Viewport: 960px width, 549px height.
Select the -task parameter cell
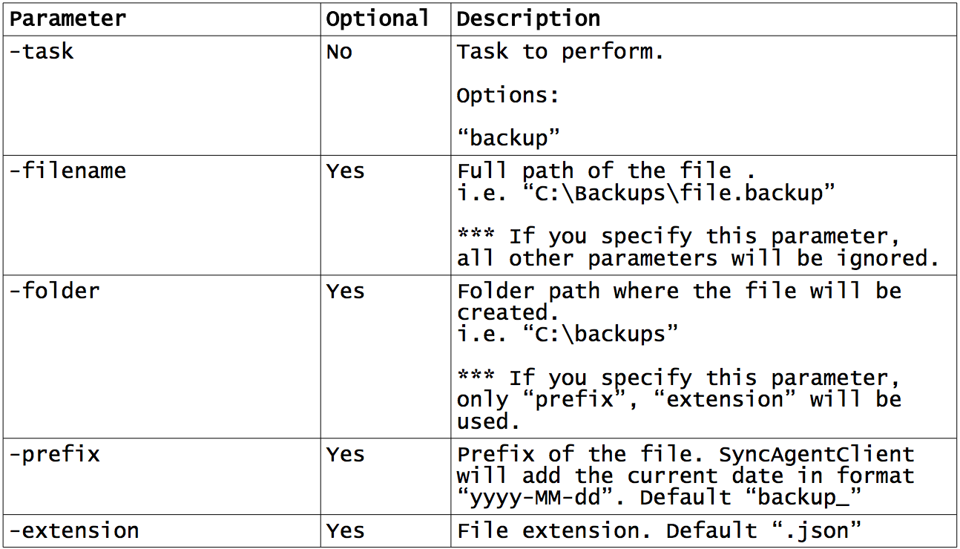coord(42,52)
